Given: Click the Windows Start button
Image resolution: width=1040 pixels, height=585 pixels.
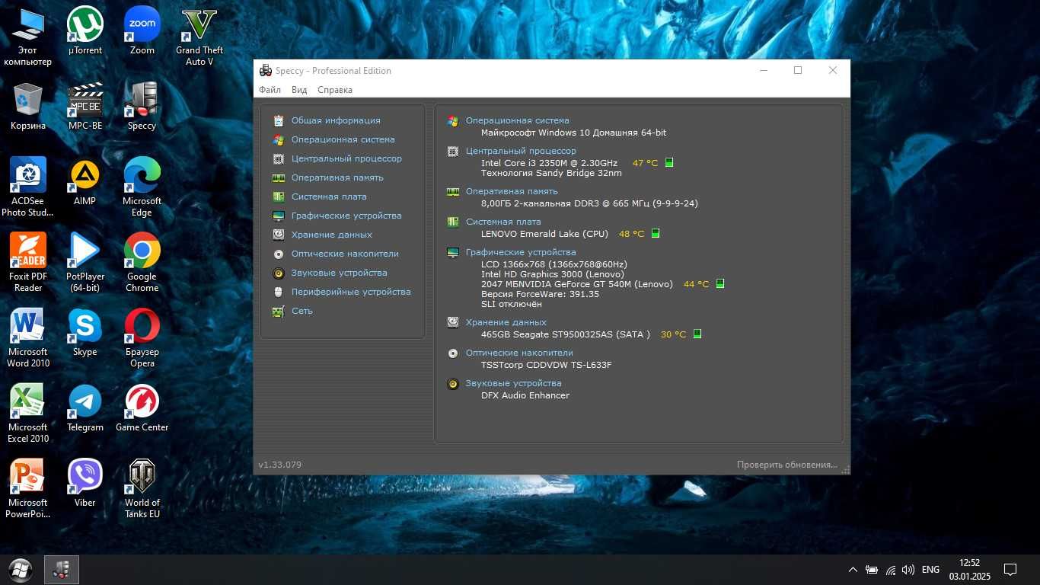Looking at the screenshot, I should [x=21, y=569].
